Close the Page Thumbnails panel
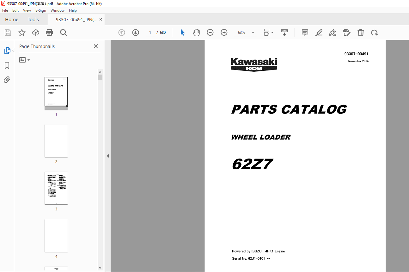The width and height of the screenshot is (409, 272). point(96,46)
